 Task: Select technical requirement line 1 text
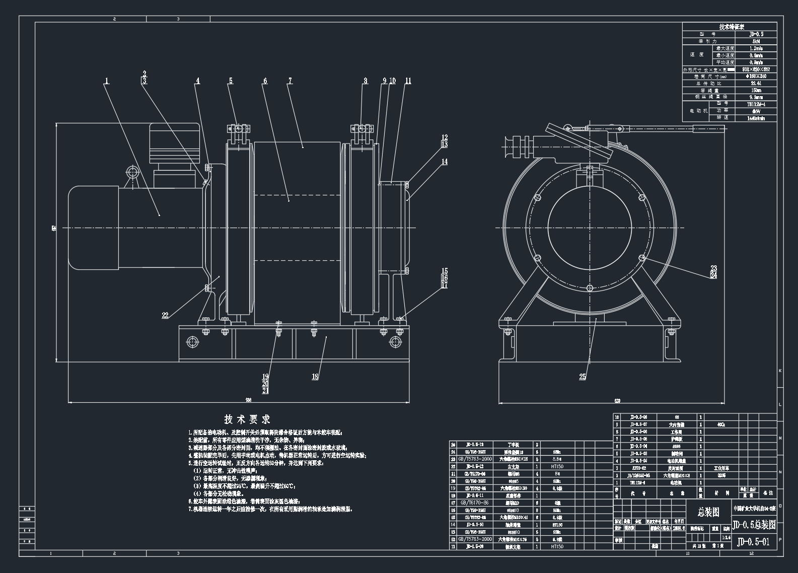click(x=265, y=433)
